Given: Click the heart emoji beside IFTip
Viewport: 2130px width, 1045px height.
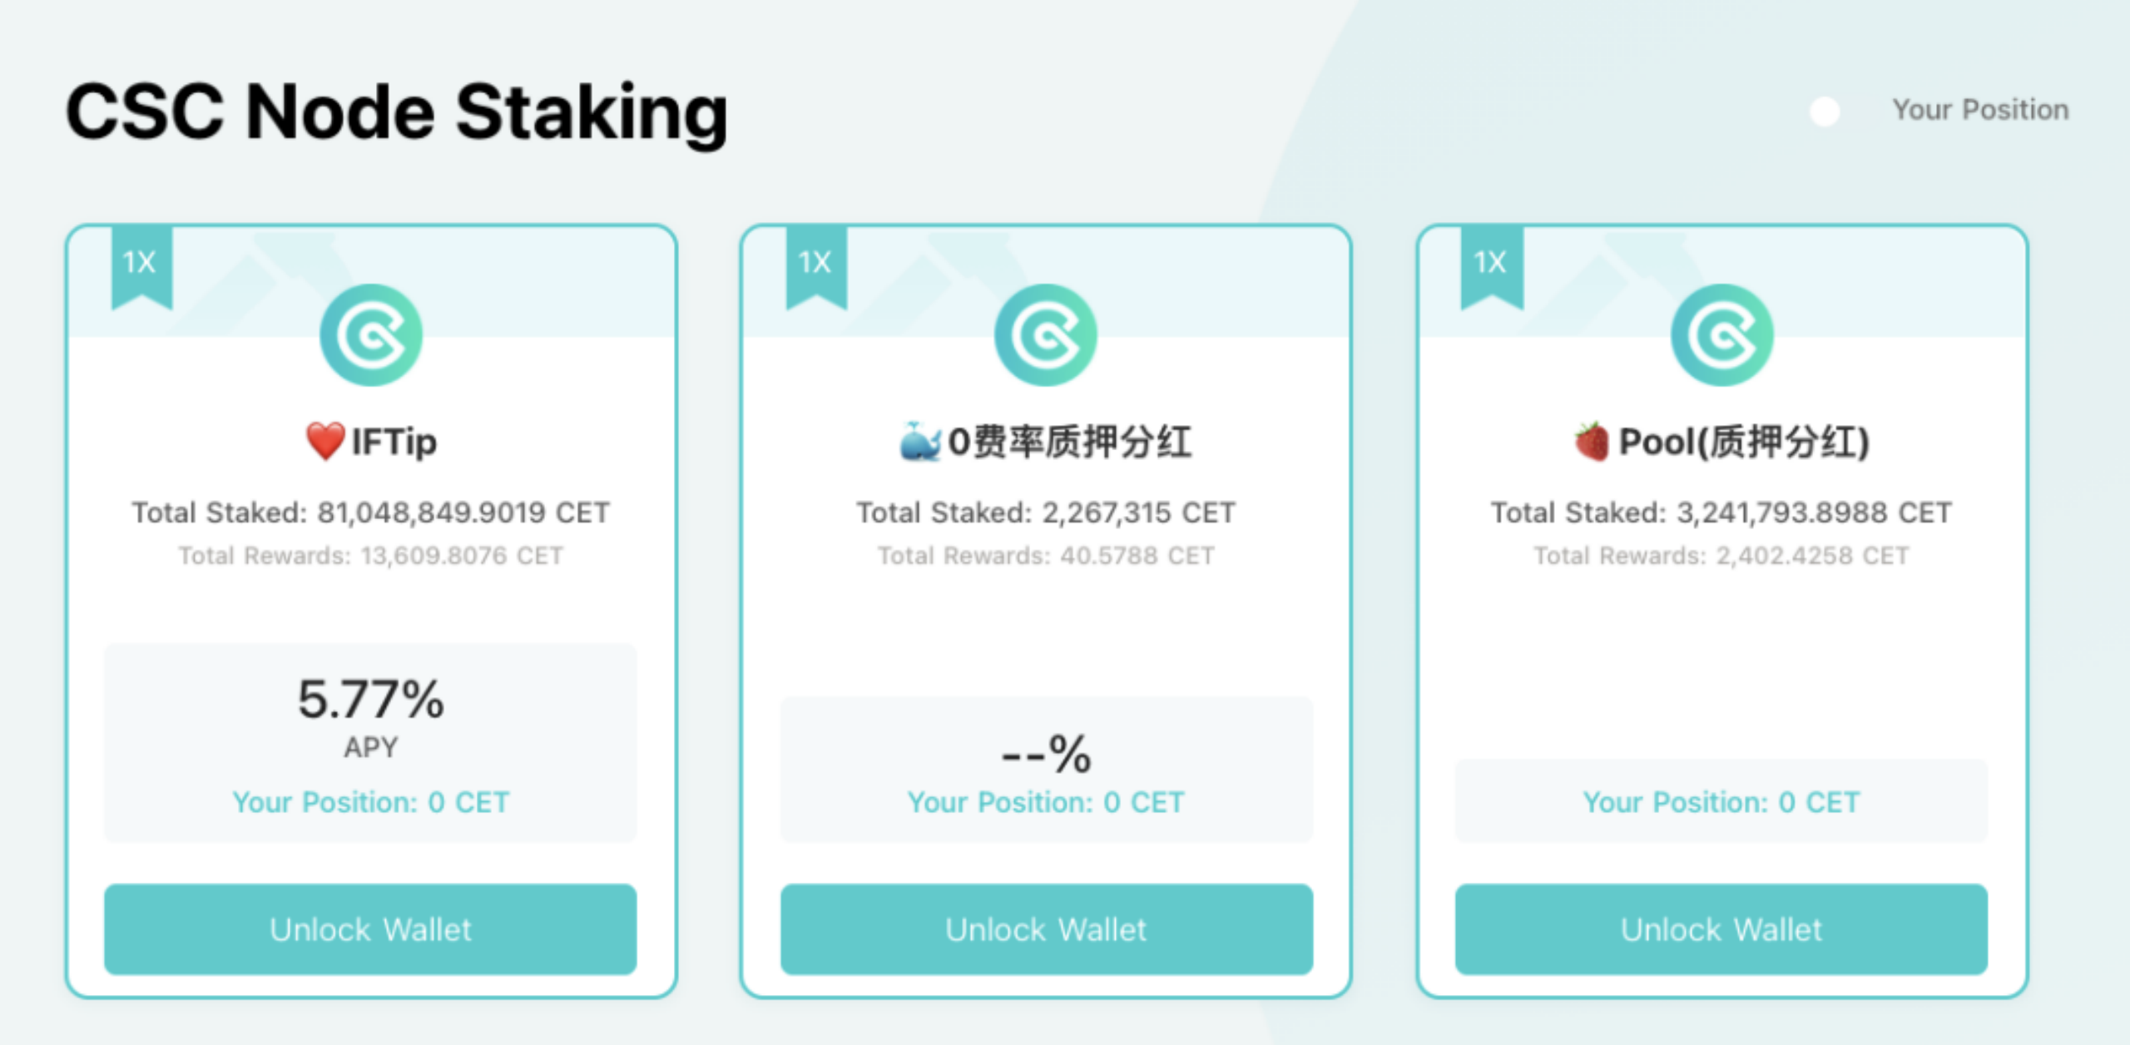Looking at the screenshot, I should coord(325,441).
